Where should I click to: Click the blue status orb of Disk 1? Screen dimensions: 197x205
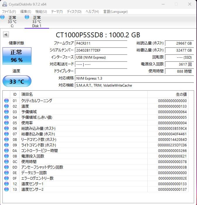(27, 17)
